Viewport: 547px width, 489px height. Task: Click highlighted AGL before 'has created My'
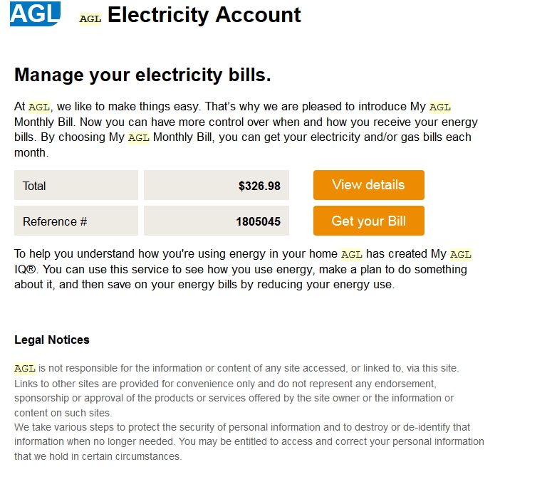tap(352, 255)
